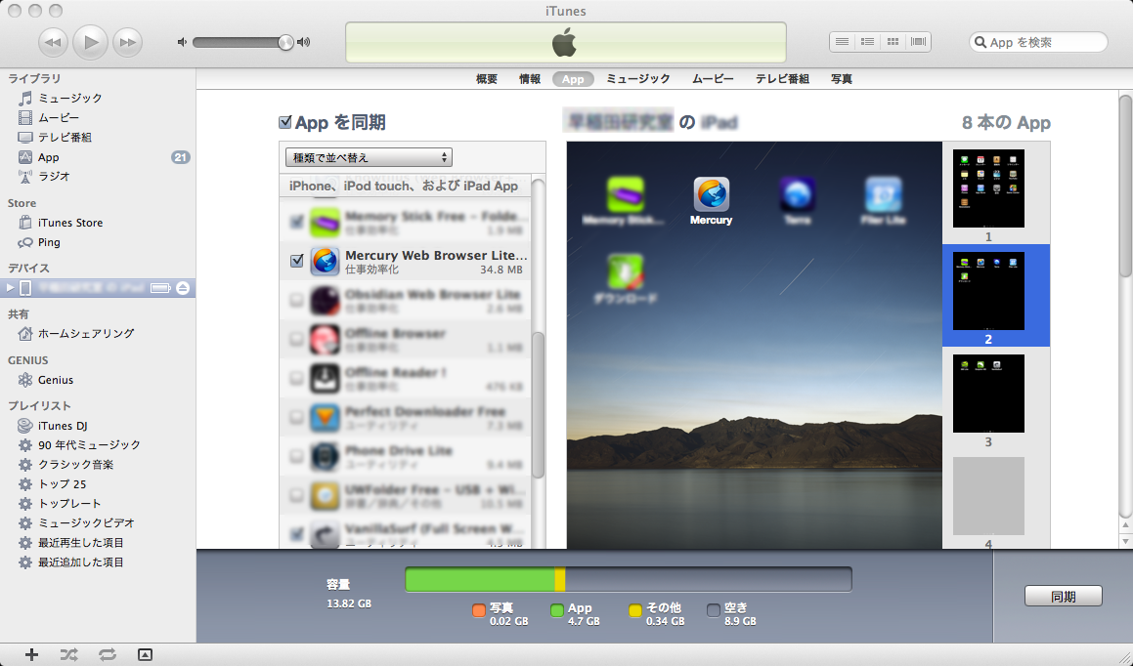Image resolution: width=1133 pixels, height=666 pixels.
Task: Check Obsidian Web Browser Lite
Action: click(296, 300)
